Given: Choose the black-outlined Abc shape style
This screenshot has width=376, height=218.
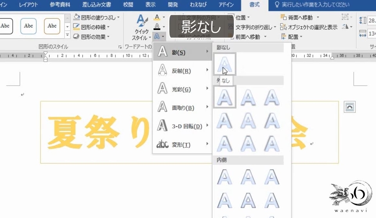Looking at the screenshot, I should 5,26.
